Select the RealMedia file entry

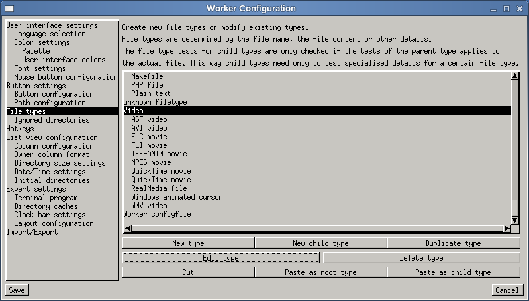(x=159, y=188)
